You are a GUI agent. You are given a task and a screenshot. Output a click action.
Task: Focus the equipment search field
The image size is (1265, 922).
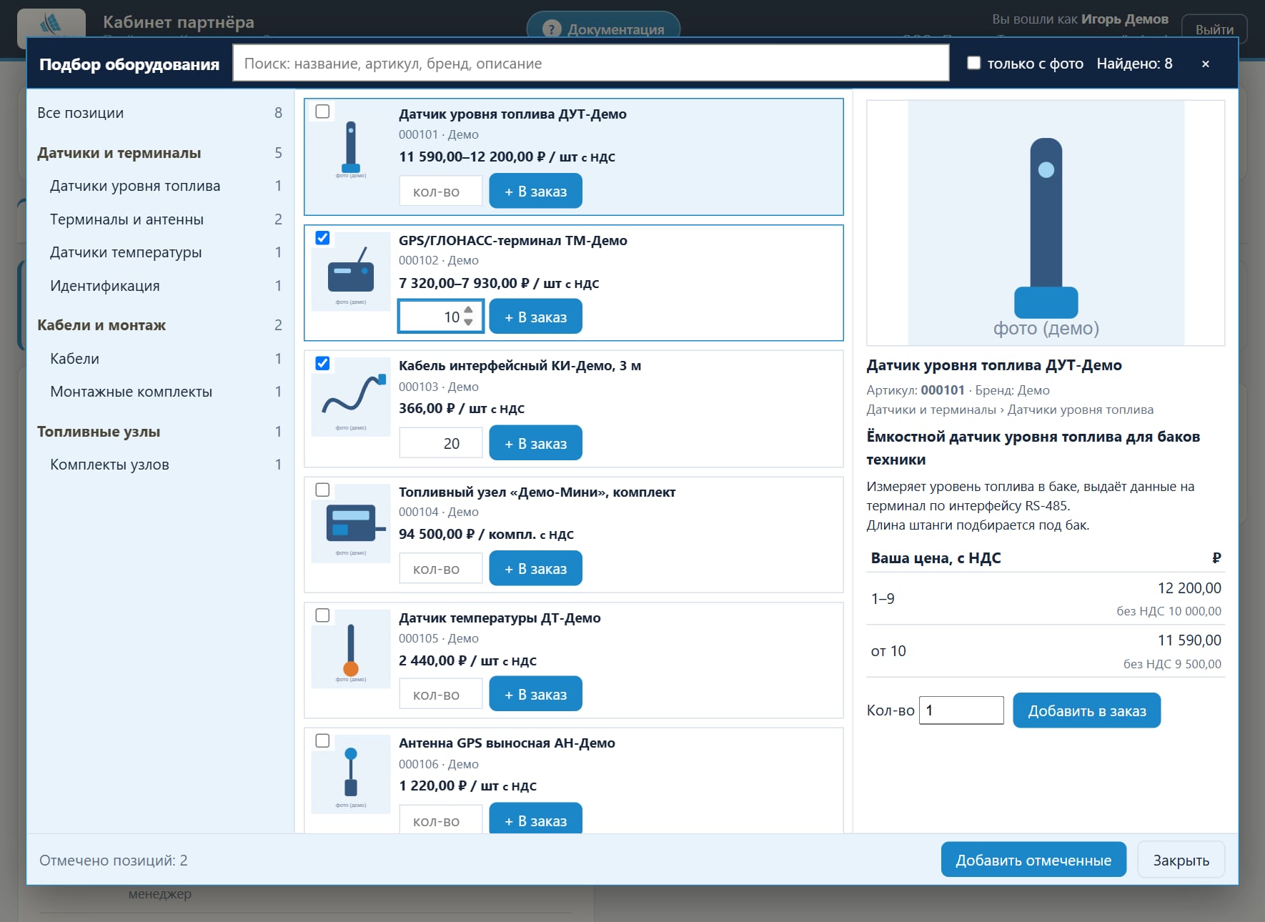[x=591, y=64]
